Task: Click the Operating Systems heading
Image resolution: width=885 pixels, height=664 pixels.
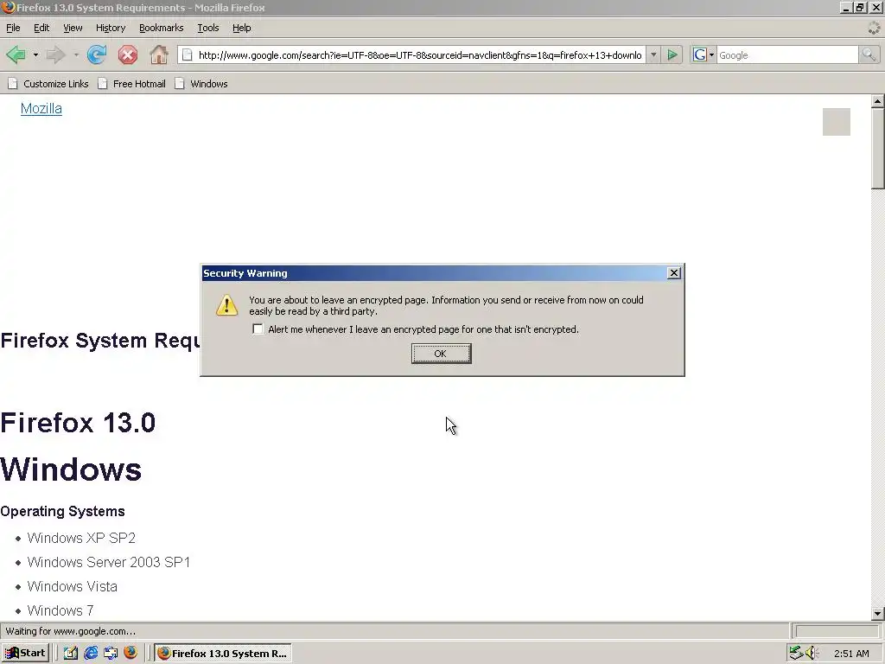Action: tap(62, 511)
